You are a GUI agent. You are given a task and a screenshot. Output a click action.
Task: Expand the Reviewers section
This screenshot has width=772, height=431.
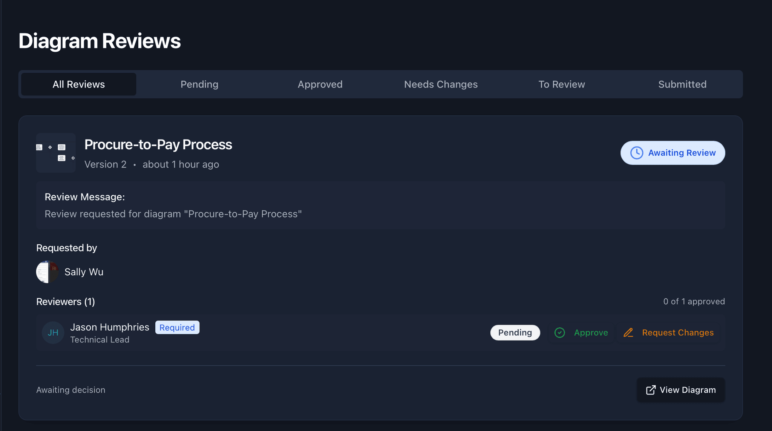pos(66,301)
